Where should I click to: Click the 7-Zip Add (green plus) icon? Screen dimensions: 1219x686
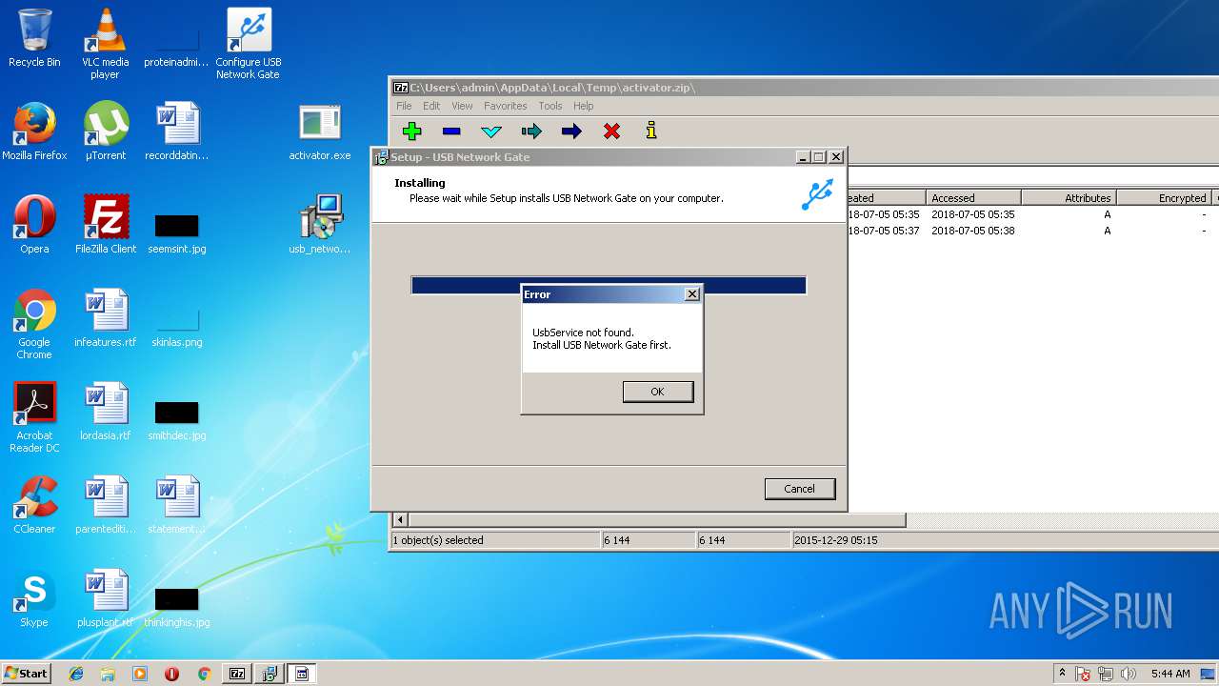coord(411,131)
